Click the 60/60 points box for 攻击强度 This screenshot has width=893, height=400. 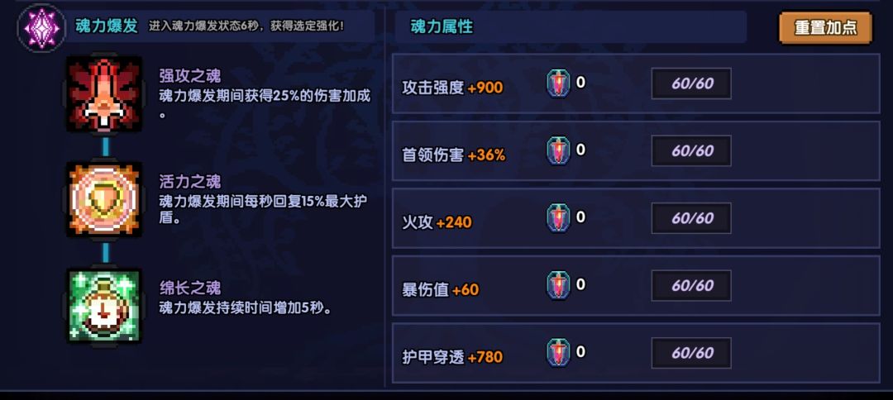[x=691, y=84]
